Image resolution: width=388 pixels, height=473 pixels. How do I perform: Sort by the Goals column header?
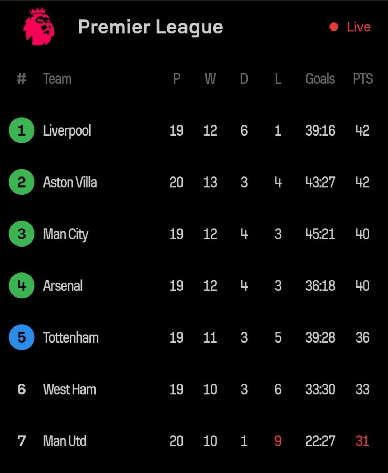click(320, 79)
